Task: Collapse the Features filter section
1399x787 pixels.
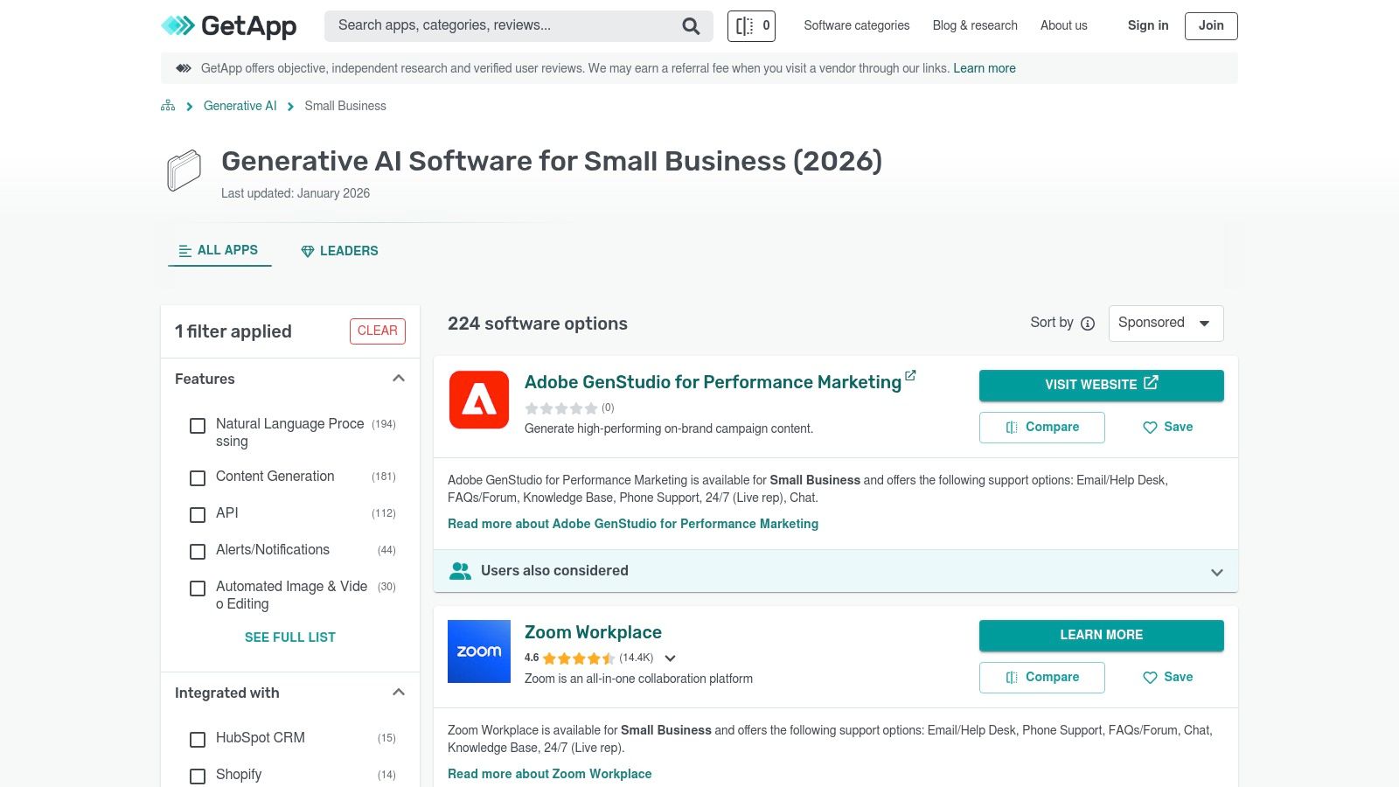Action: click(x=399, y=379)
